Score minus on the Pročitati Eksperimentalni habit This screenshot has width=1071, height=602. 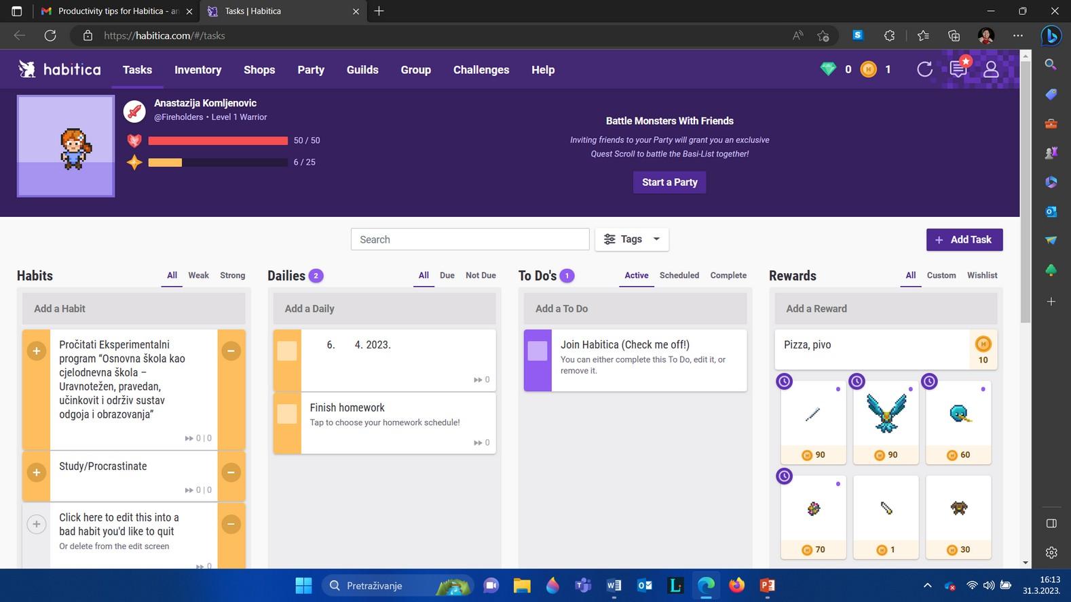pos(231,350)
